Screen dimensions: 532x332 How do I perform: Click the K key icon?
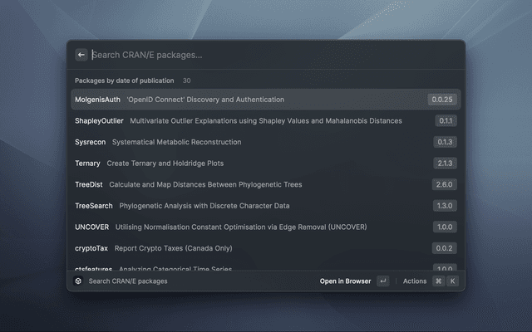point(452,281)
